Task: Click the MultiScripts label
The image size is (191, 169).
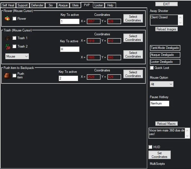Action: click(x=157, y=164)
